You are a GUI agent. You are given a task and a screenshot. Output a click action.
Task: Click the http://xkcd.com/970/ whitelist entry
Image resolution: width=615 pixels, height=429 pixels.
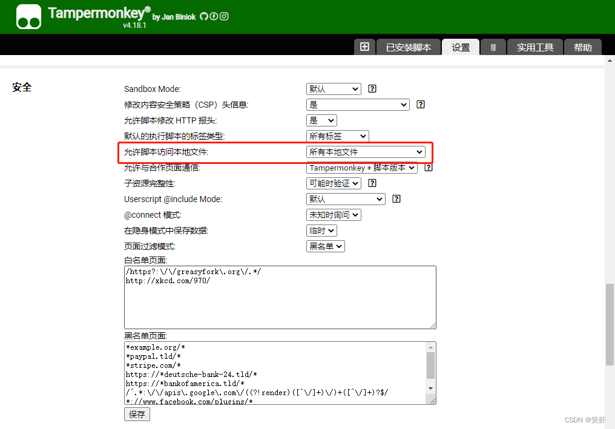point(168,281)
